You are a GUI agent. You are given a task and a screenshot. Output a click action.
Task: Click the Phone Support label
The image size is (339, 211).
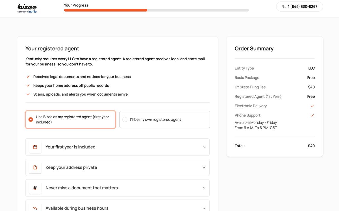pyautogui.click(x=247, y=115)
